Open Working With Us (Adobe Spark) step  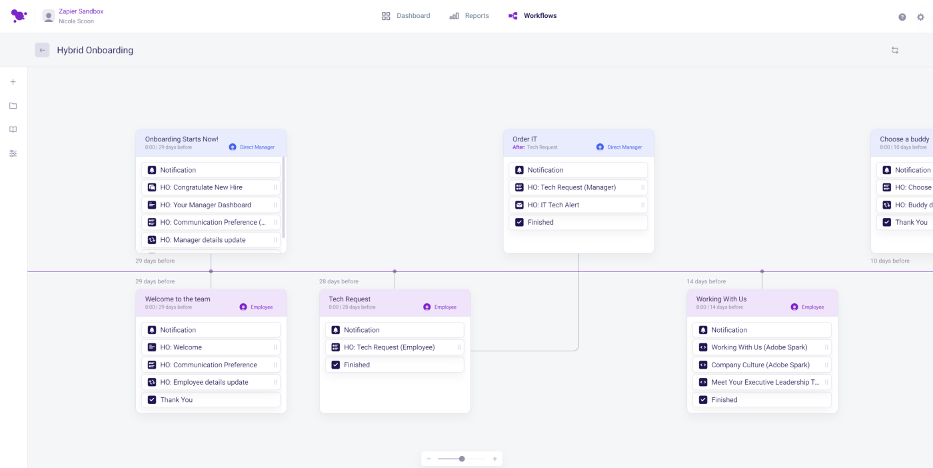(x=762, y=347)
